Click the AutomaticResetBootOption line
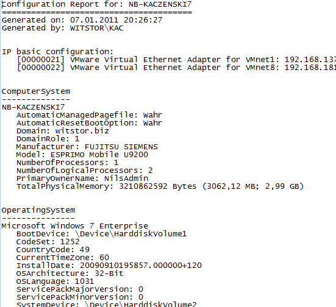Viewport: 336px width, 307px height. click(x=89, y=123)
